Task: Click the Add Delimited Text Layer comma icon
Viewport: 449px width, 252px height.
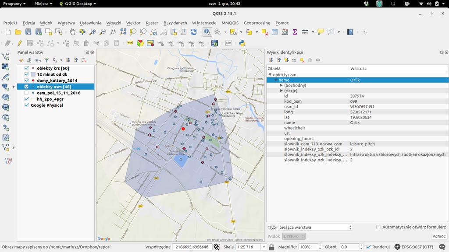Action: tap(5, 127)
